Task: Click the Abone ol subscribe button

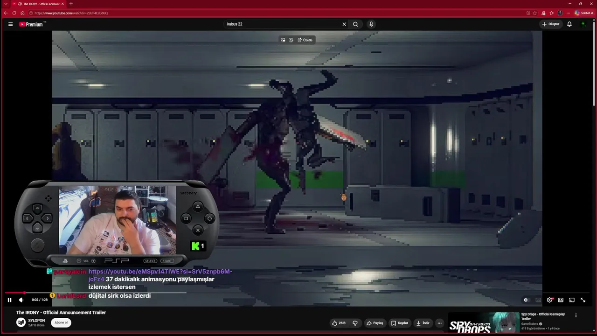Action: click(61, 322)
